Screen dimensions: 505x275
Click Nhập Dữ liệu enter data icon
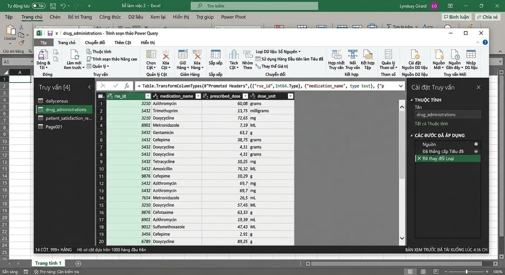click(x=471, y=54)
